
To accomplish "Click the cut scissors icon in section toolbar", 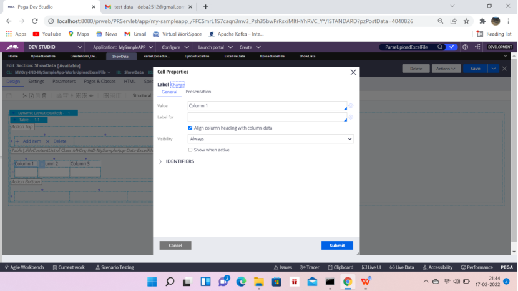I will point(24,96).
